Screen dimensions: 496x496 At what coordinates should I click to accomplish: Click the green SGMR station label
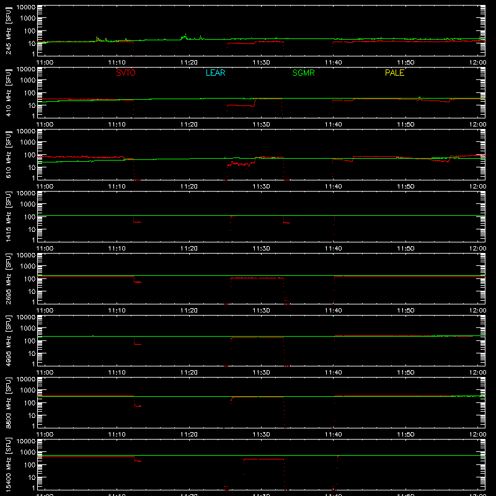pyautogui.click(x=303, y=73)
